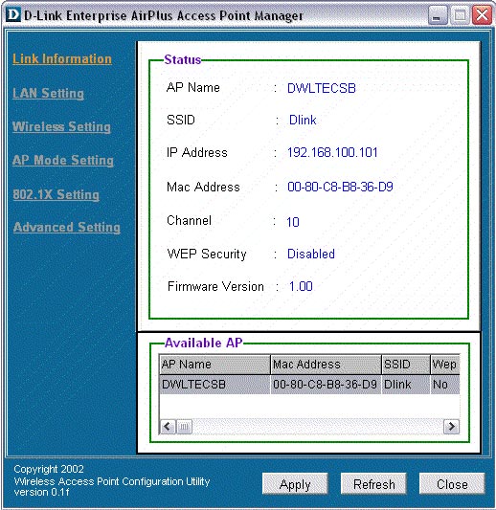Image resolution: width=496 pixels, height=510 pixels.
Task: Click the horizontal scrollbar thumb in AP list
Action: (184, 427)
